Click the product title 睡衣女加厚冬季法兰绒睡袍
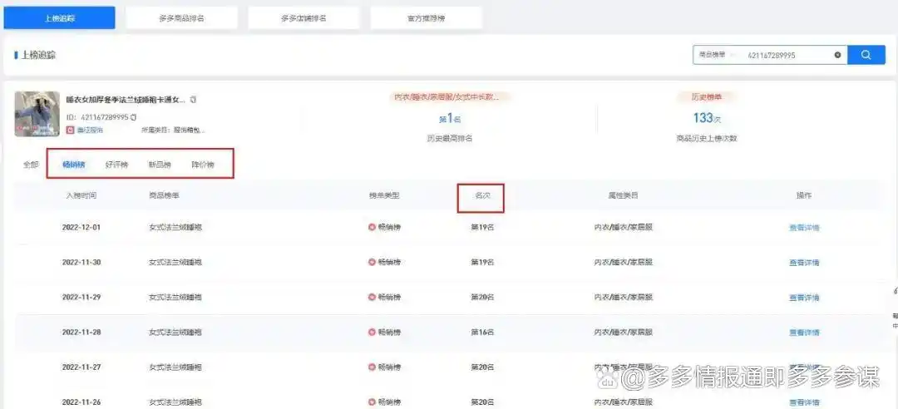 [x=126, y=100]
